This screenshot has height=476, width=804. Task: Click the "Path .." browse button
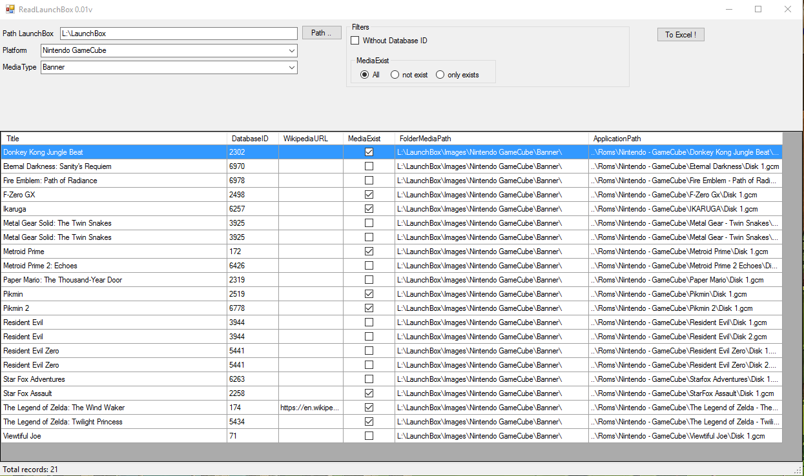[x=322, y=33]
